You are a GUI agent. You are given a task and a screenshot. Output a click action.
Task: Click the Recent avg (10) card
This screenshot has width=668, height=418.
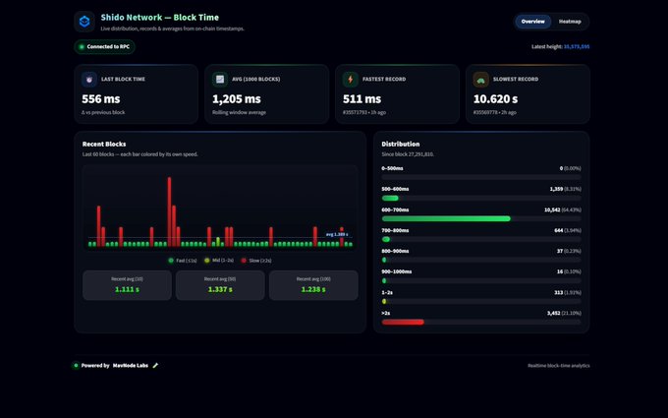127,285
